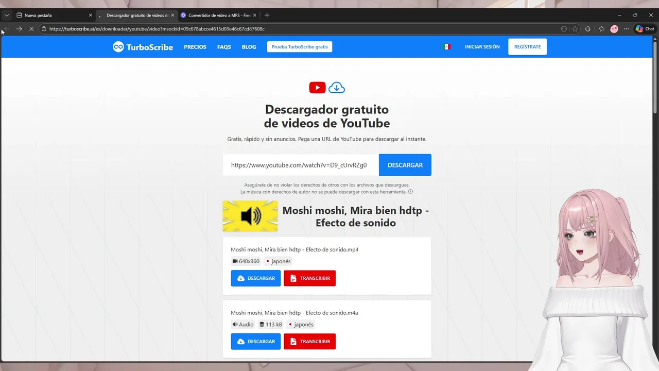Viewport: 659px width, 371px height.
Task: Open the PRECIOS page
Action: [x=195, y=47]
